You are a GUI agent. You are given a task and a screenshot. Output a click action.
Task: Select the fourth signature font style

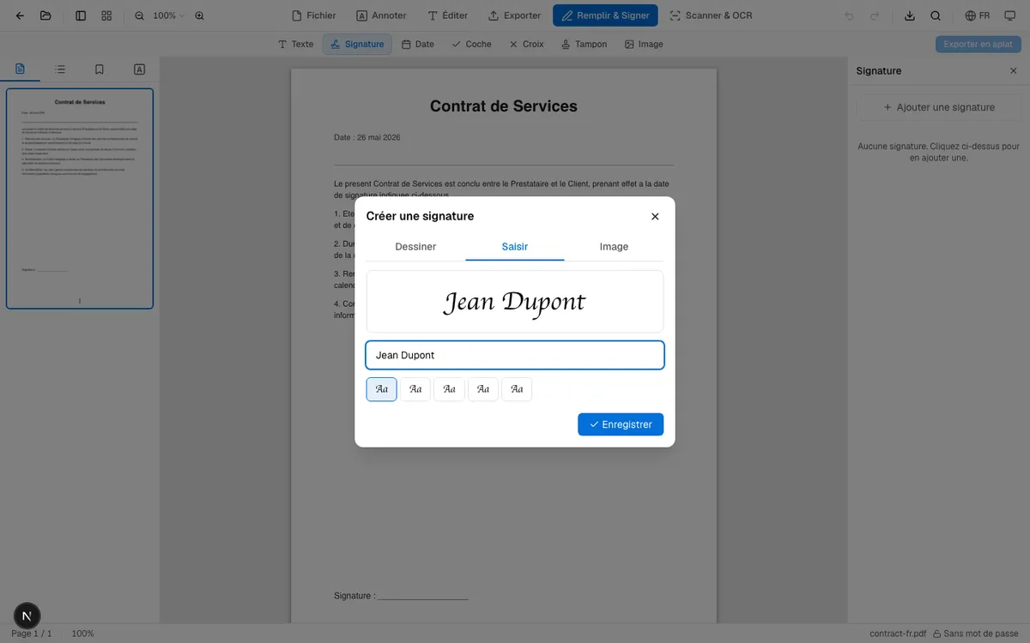point(483,389)
